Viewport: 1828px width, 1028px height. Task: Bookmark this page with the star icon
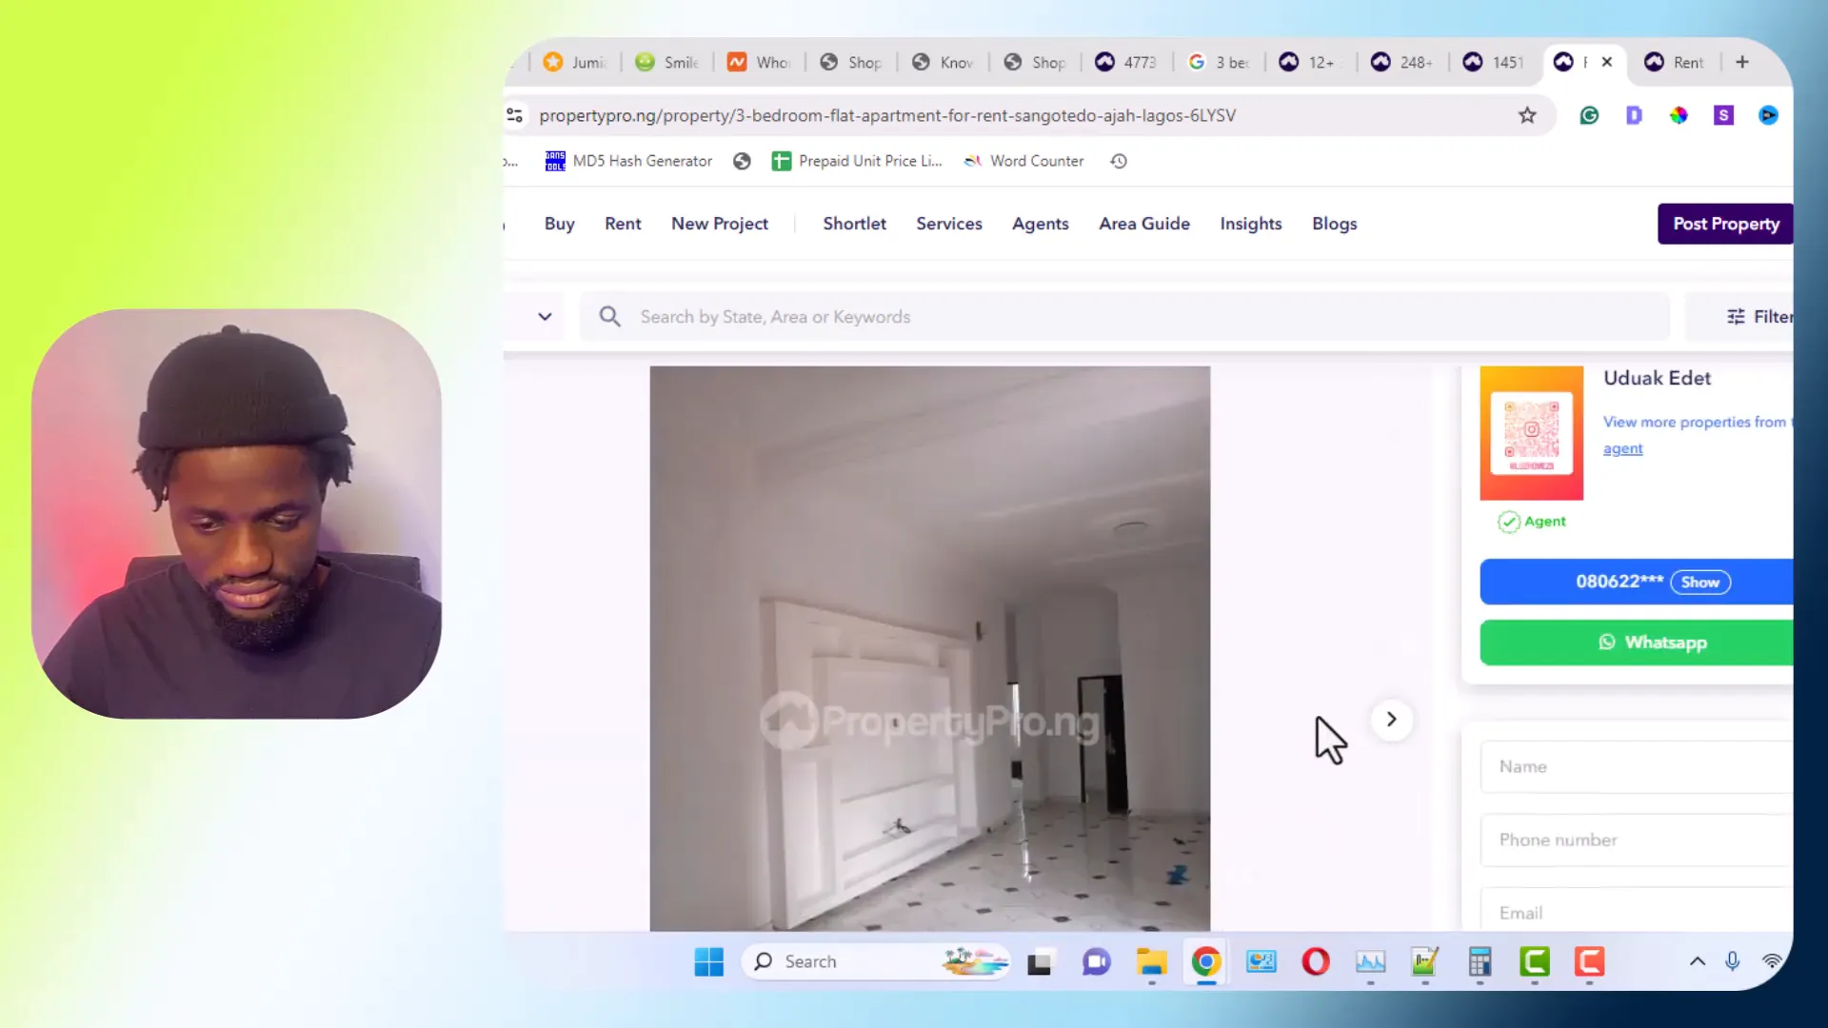pyautogui.click(x=1527, y=115)
